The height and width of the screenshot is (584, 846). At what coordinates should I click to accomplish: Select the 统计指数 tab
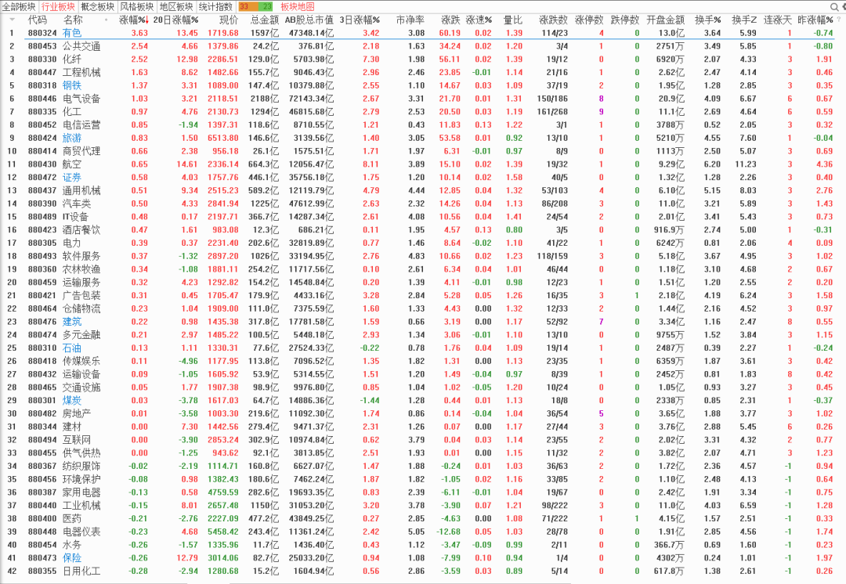coord(215,6)
